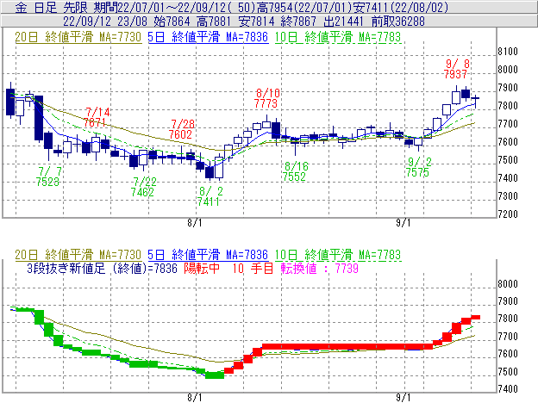Click the '7/22 7462' trough label
538x409 pixels.
[143, 186]
